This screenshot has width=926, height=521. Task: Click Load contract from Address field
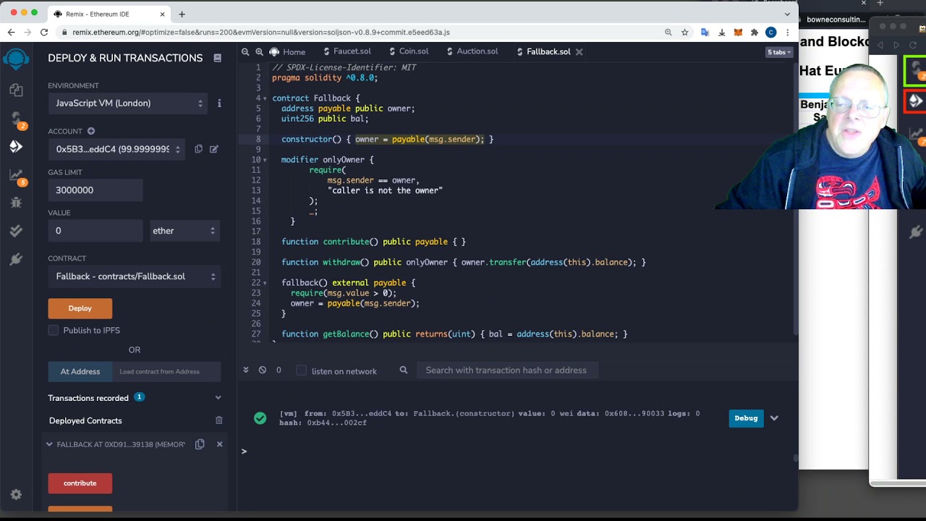[166, 372]
